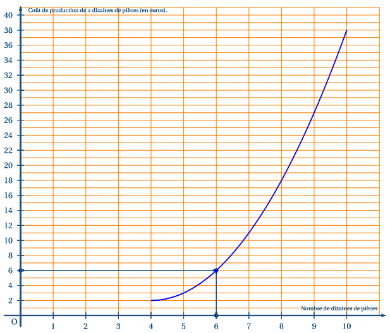
Task: Click the x-axis tick label 4
Action: [151, 326]
